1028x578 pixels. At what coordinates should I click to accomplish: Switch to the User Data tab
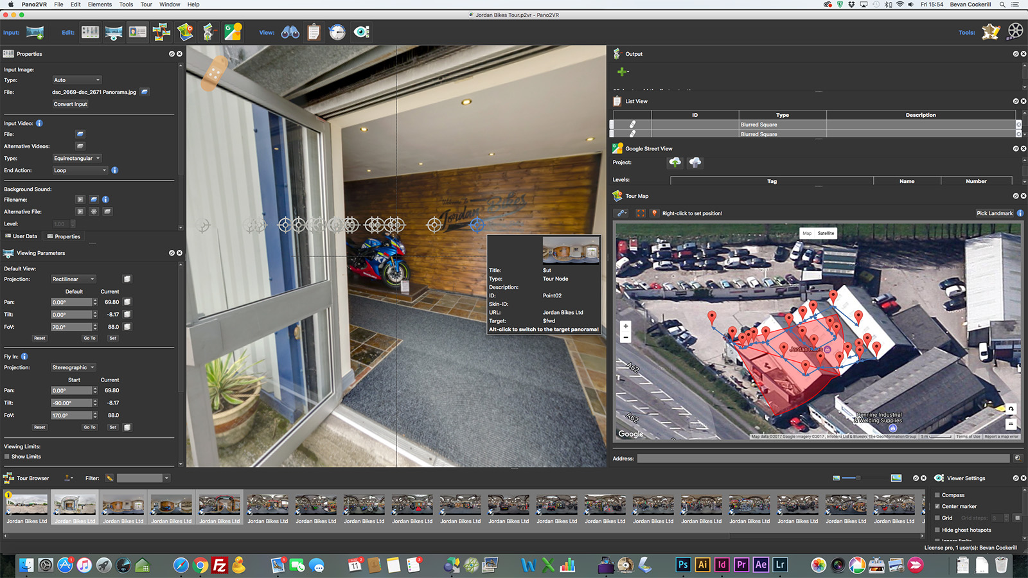coord(21,236)
